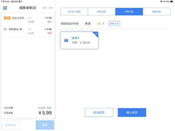Click the 73% battery percentage
Viewport: 175px width, 131px height.
pyautogui.click(x=168, y=2)
